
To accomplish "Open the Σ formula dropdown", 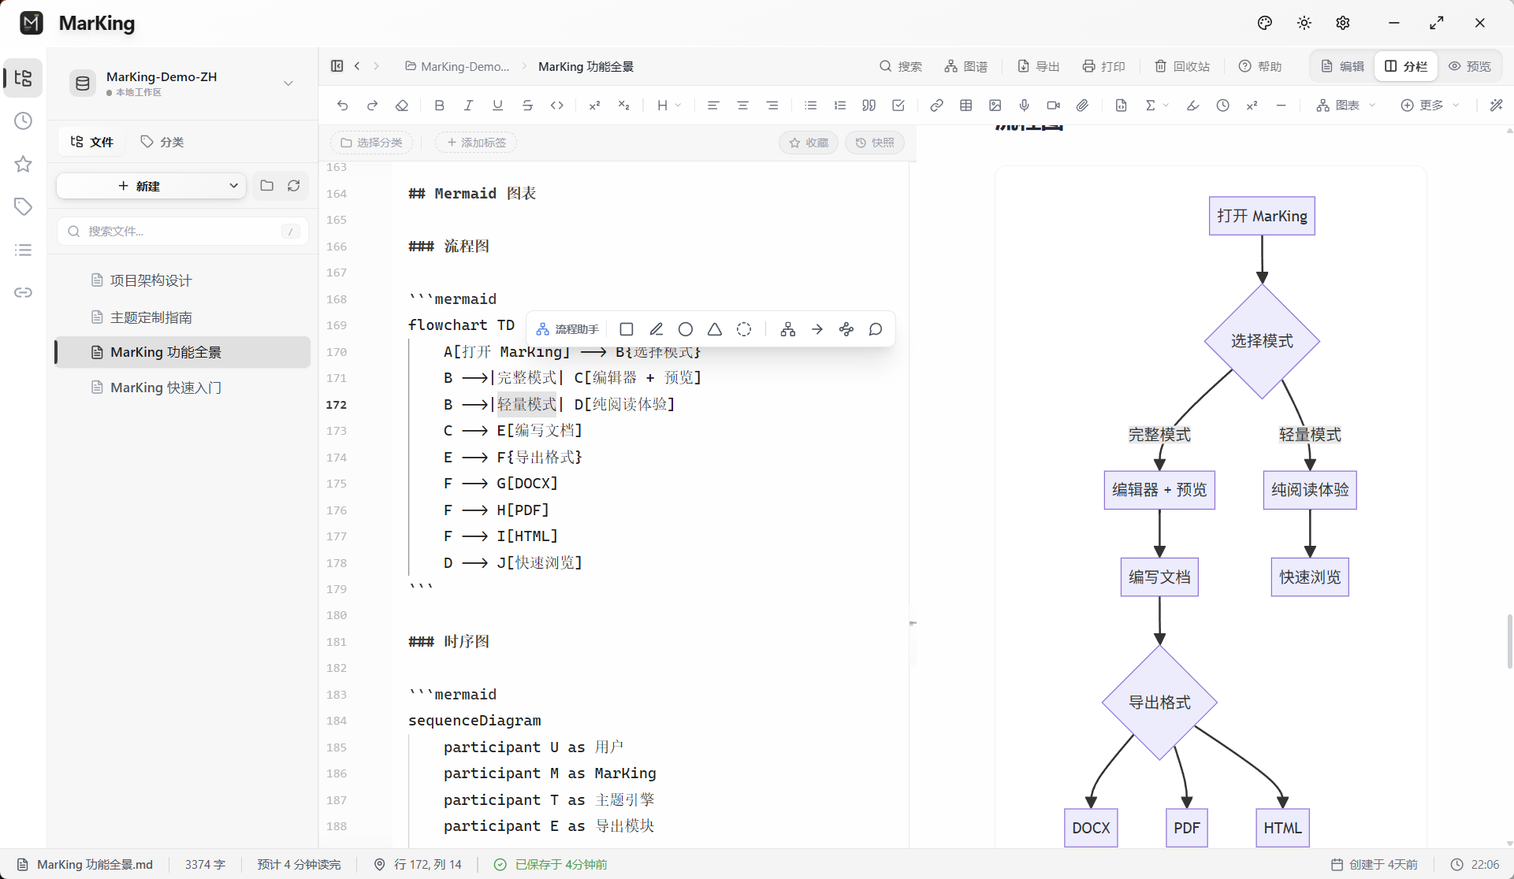I will click(1157, 106).
